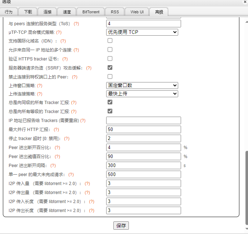Click the (?) help for 验证 HTTPS tracker 证书

(x=65, y=59)
